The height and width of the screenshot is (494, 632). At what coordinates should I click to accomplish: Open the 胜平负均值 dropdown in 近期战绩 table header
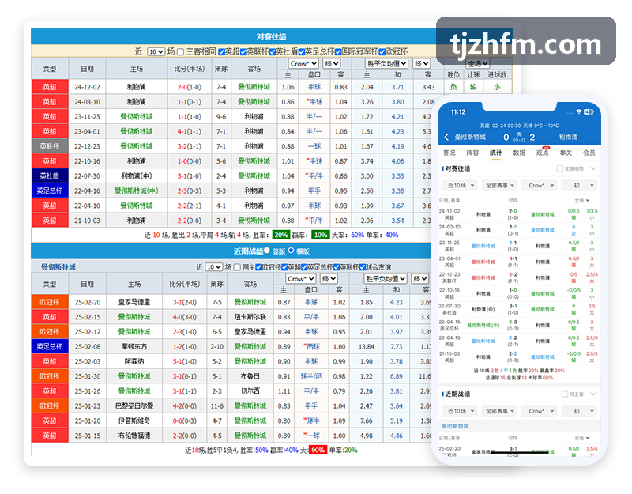click(386, 279)
